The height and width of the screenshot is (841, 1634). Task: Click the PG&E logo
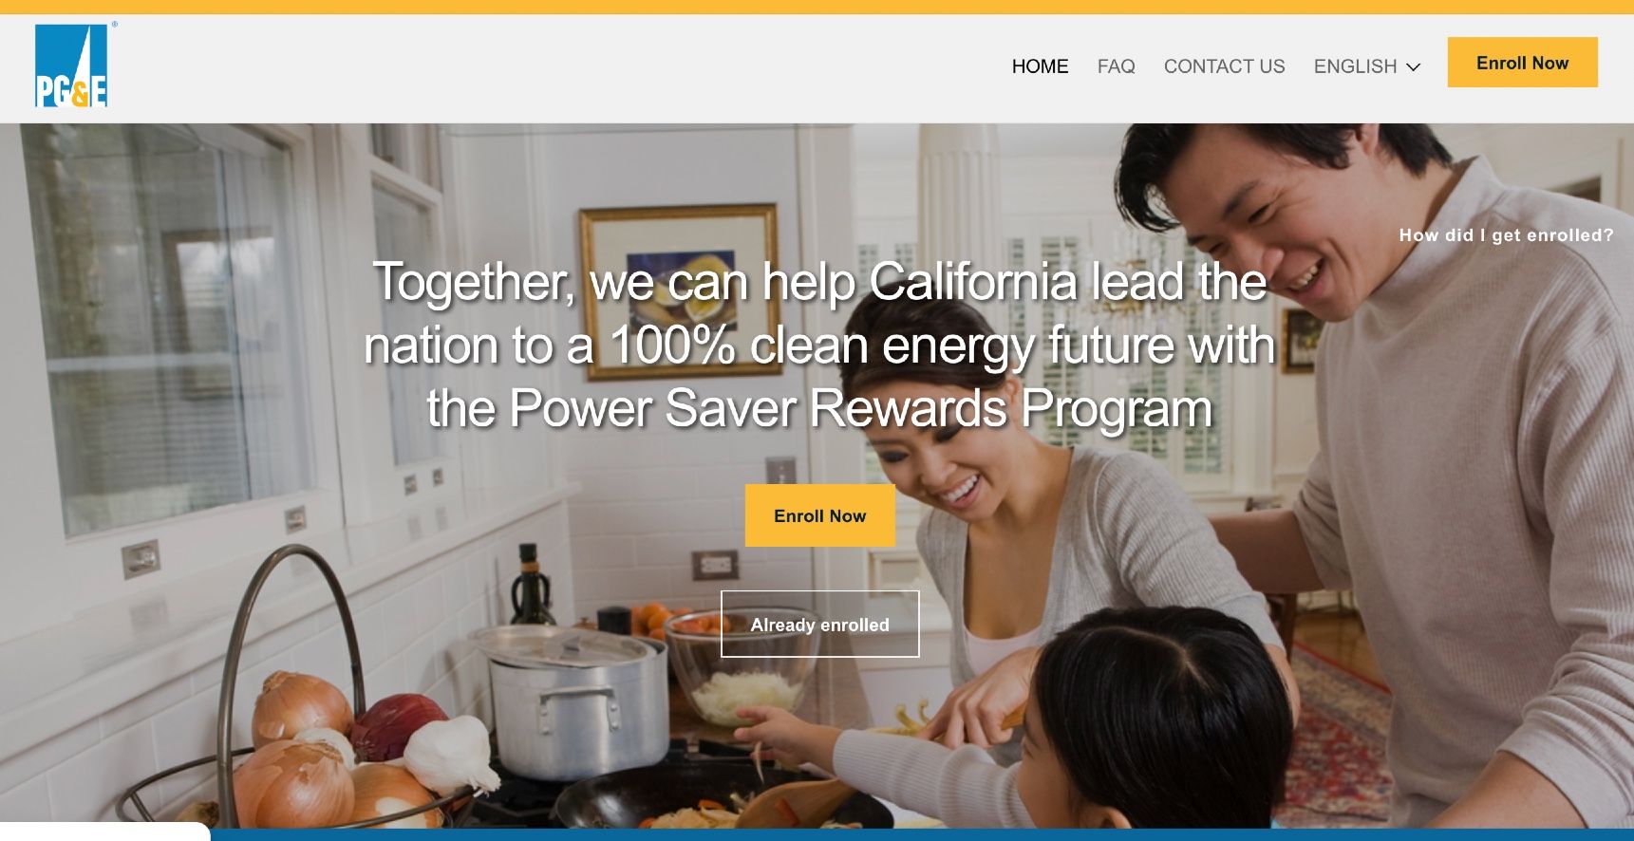click(71, 65)
